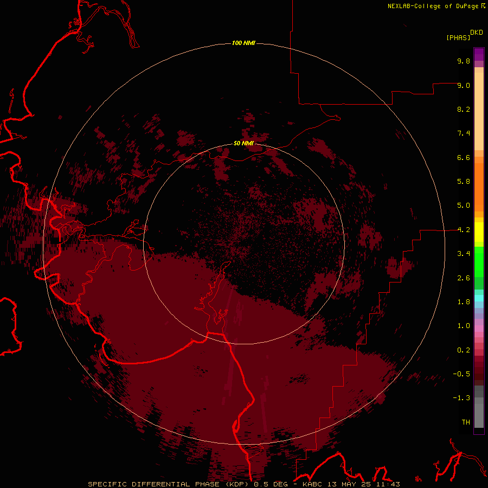Screen dimensions: 488x488
Task: Click the 8.2 legend value
Action: [464, 109]
